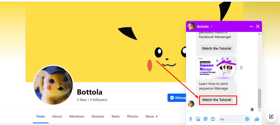Open the sticker picker
The width and height of the screenshot is (280, 125).
click(x=205, y=119)
